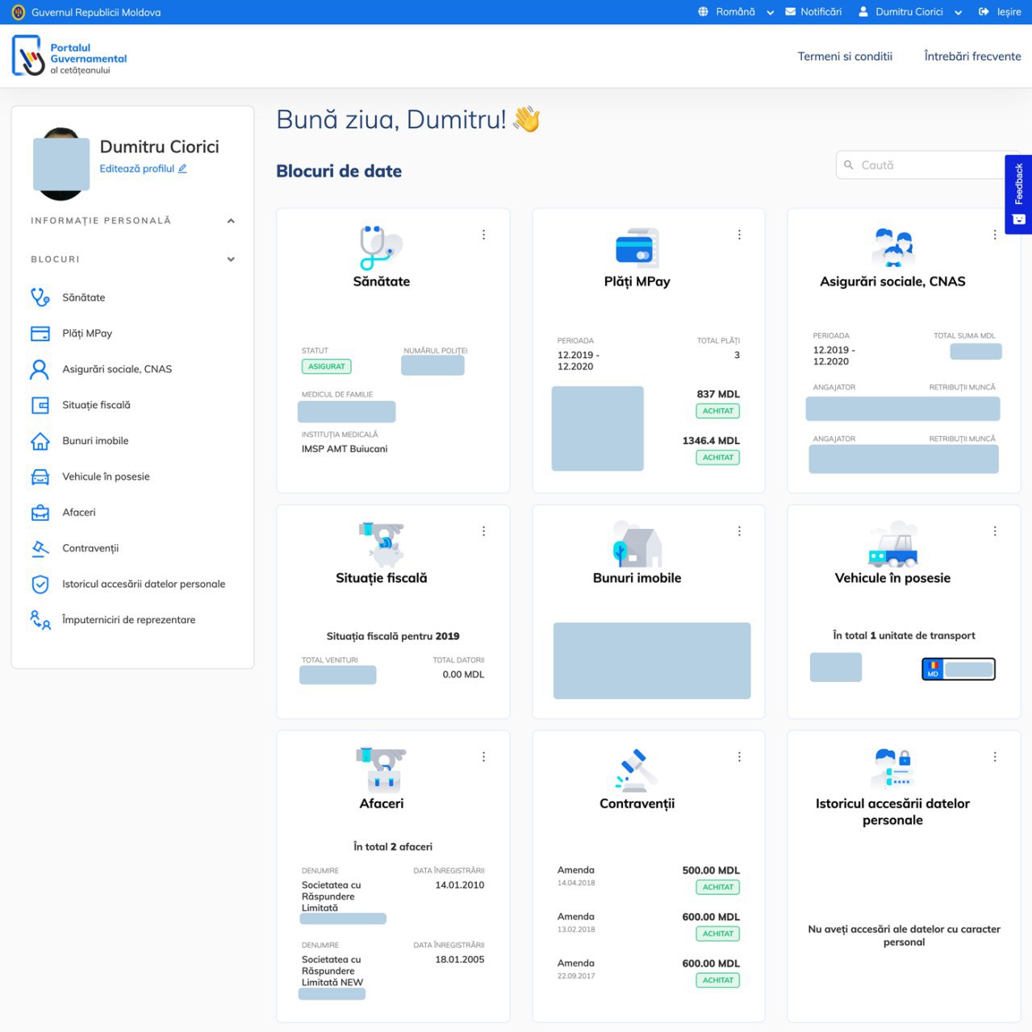Image resolution: width=1032 pixels, height=1032 pixels.
Task: Open the Dumitru Ciorici account dropdown
Action: 909,12
